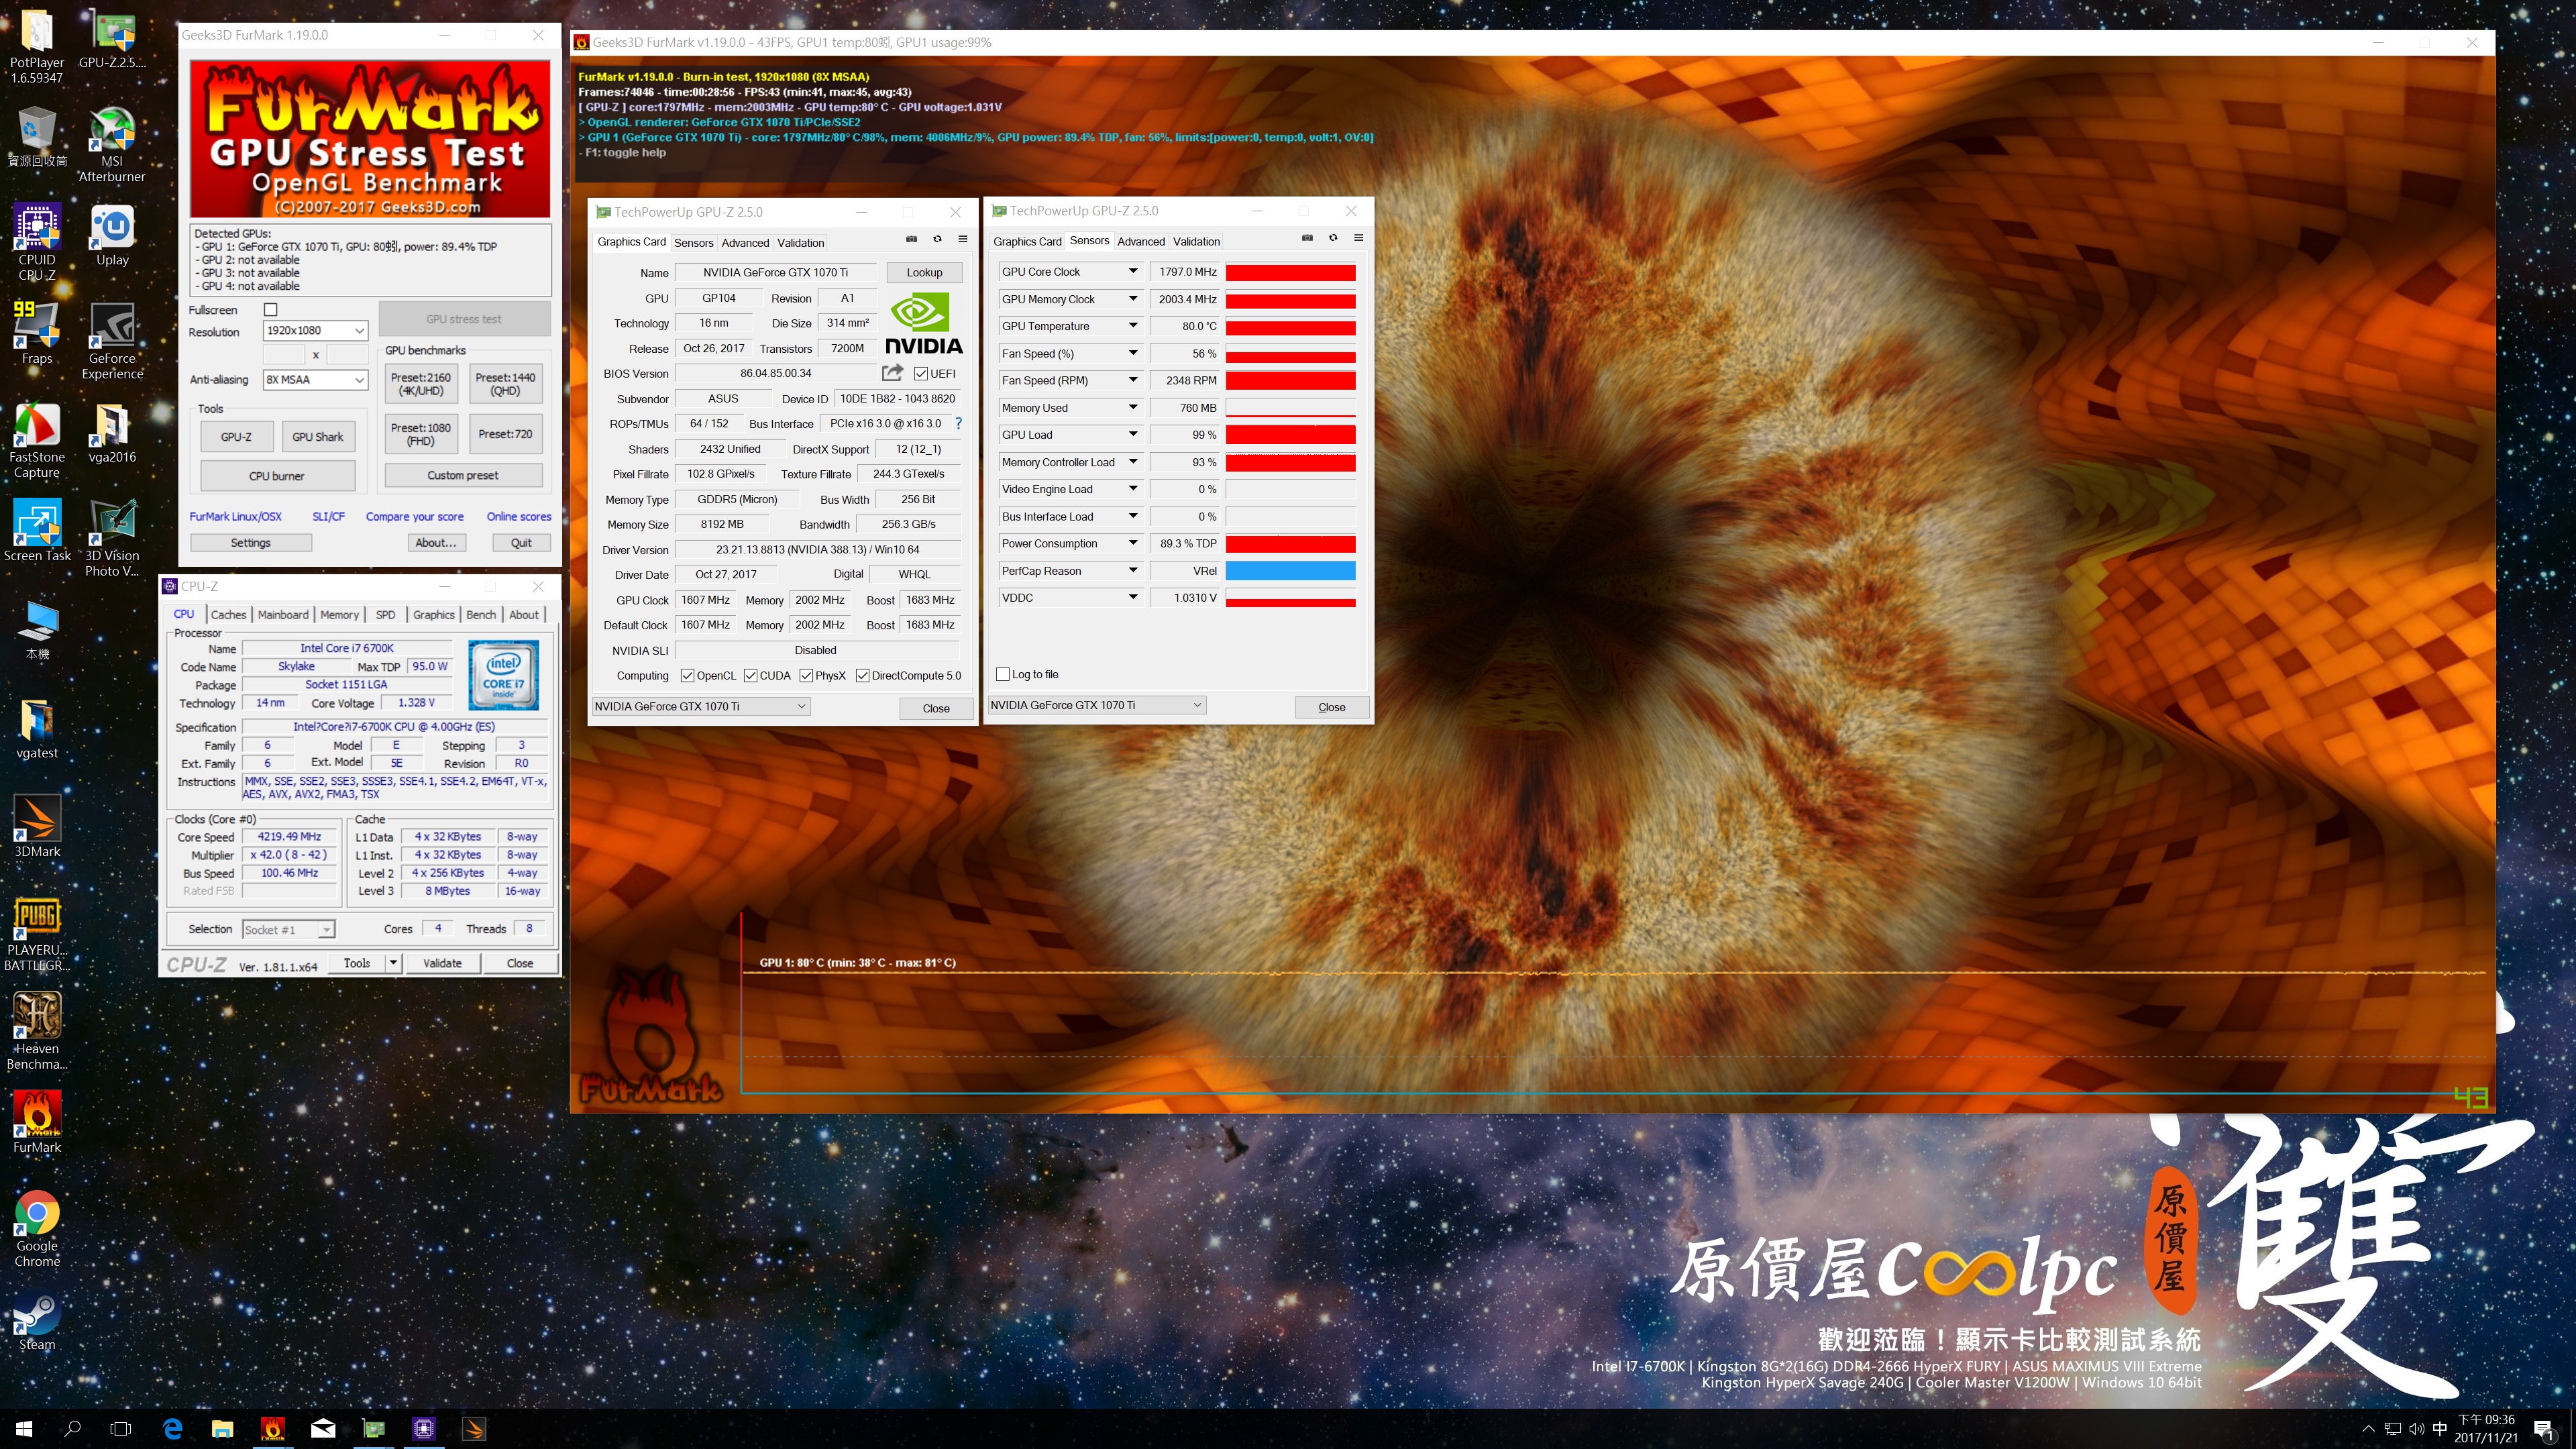Screen dimensions: 2576x1449
Task: Click the CPU burner button in FurMark
Action: tap(277, 476)
